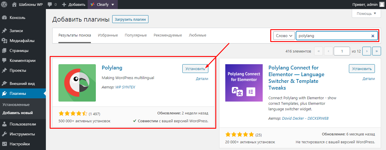Switch to the Рекомендуемые tab
The width and height of the screenshot is (386, 150).
(x=168, y=35)
